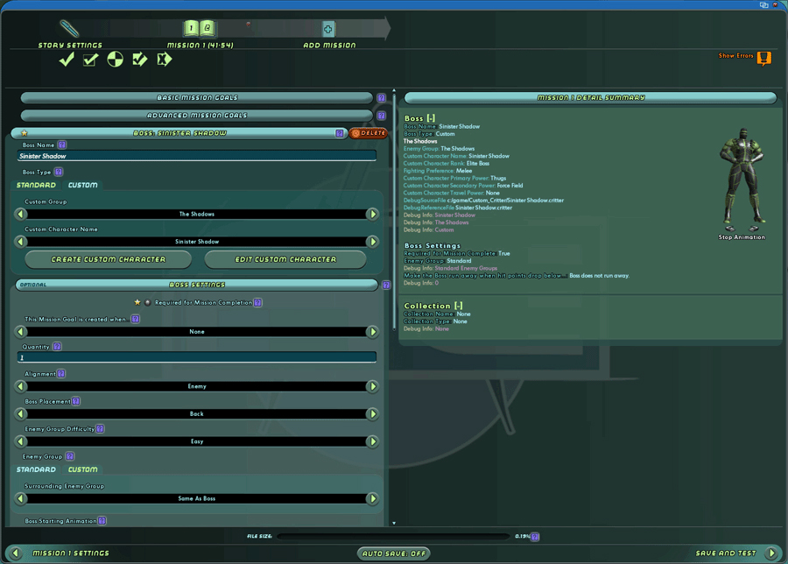
Task: Select Custom tab under Enemy Group
Action: coord(83,469)
